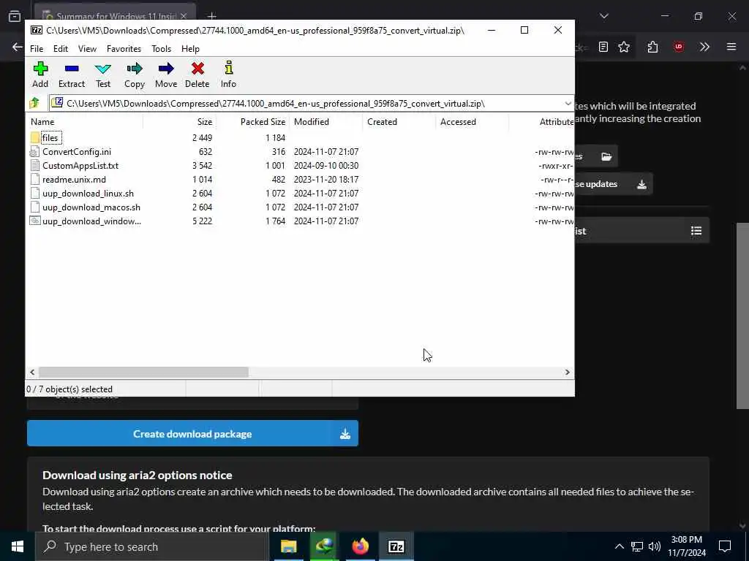The height and width of the screenshot is (561, 749).
Task: Click the network tray icon
Action: pyautogui.click(x=637, y=546)
